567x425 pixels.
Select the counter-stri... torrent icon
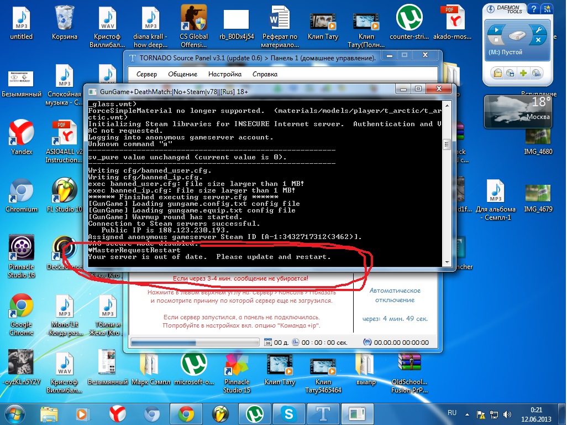[x=410, y=23]
